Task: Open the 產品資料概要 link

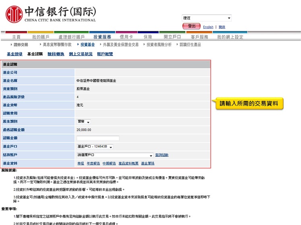Action: coord(128,163)
